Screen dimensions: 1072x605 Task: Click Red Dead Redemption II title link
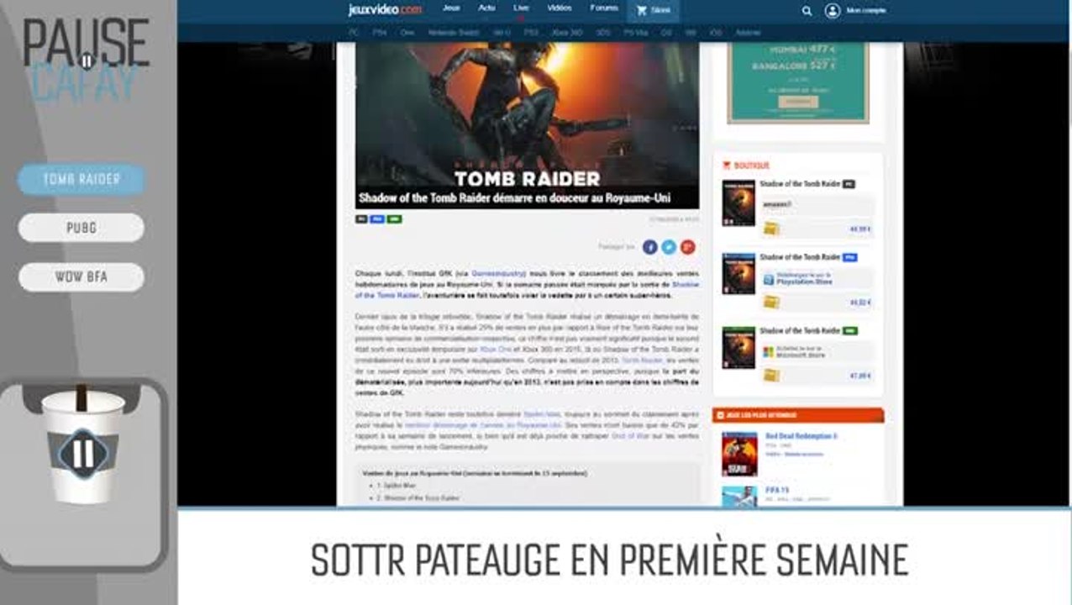[x=801, y=437]
